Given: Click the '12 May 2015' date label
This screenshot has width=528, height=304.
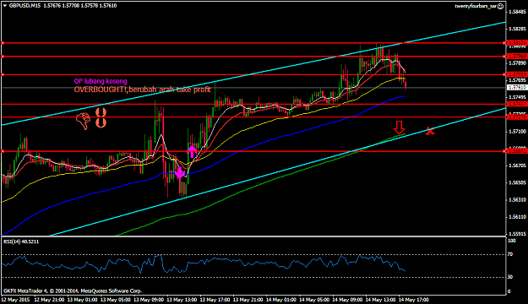Looking at the screenshot, I should tap(15, 299).
